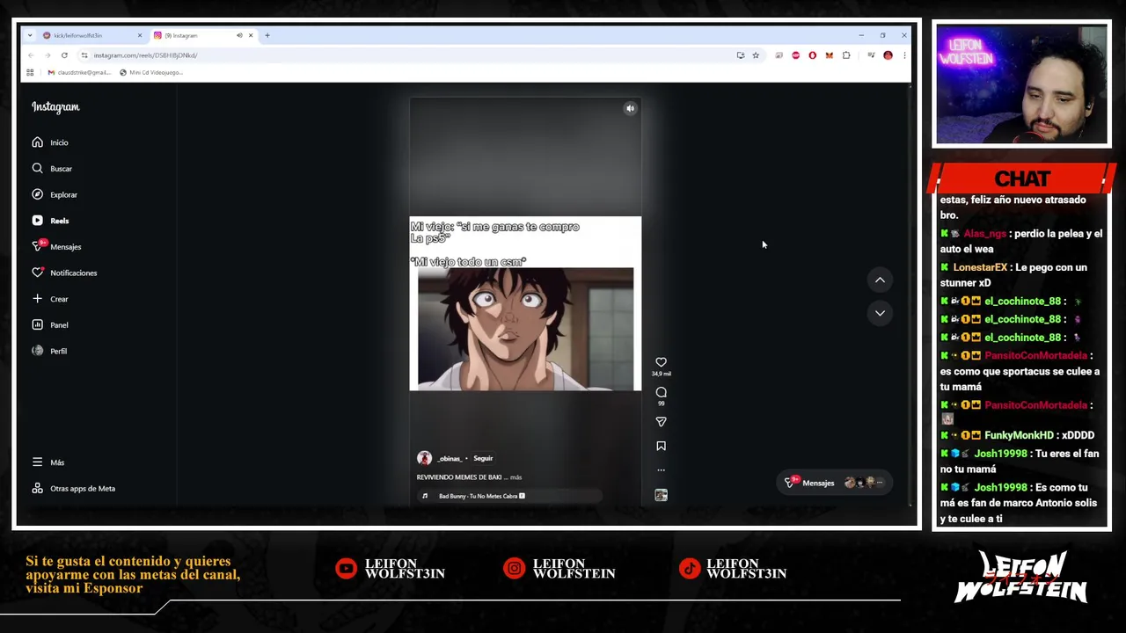This screenshot has height=633, width=1126.
Task: Open the red circular extension icon
Action: point(796,55)
